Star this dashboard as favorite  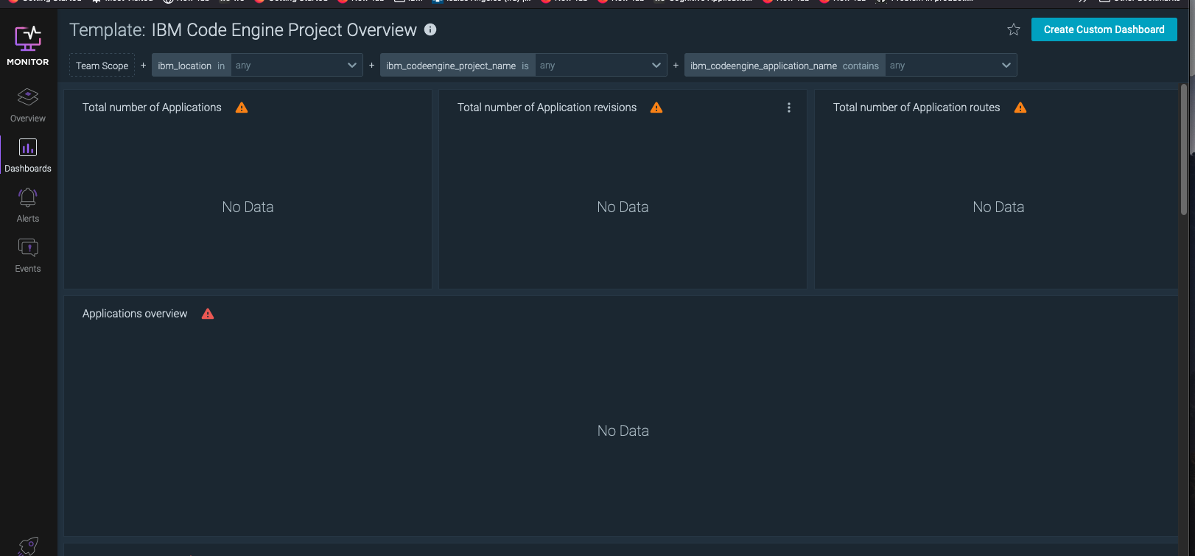[1014, 29]
